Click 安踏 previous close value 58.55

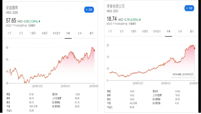(x=77, y=98)
